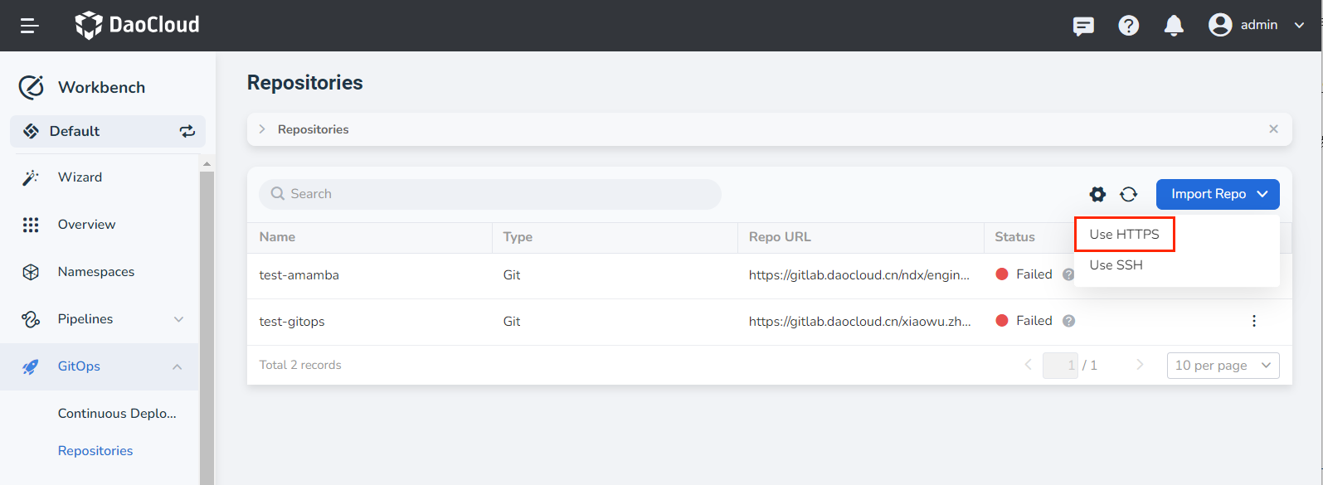Select the Default workspace label

click(75, 131)
